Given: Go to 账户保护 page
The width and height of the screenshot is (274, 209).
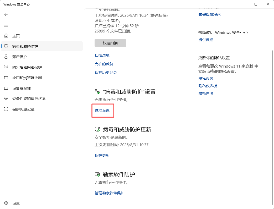Looking at the screenshot, I should click(42, 57).
